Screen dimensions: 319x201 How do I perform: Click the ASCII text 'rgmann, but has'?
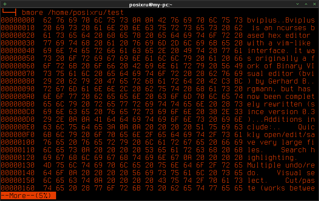pos(279,89)
